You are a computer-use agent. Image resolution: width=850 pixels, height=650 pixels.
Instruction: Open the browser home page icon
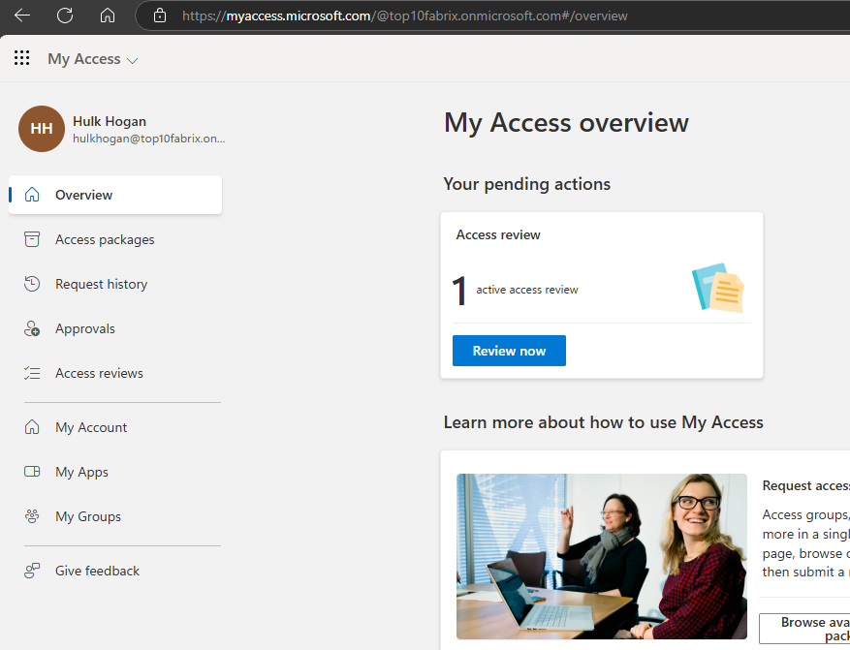[x=108, y=15]
